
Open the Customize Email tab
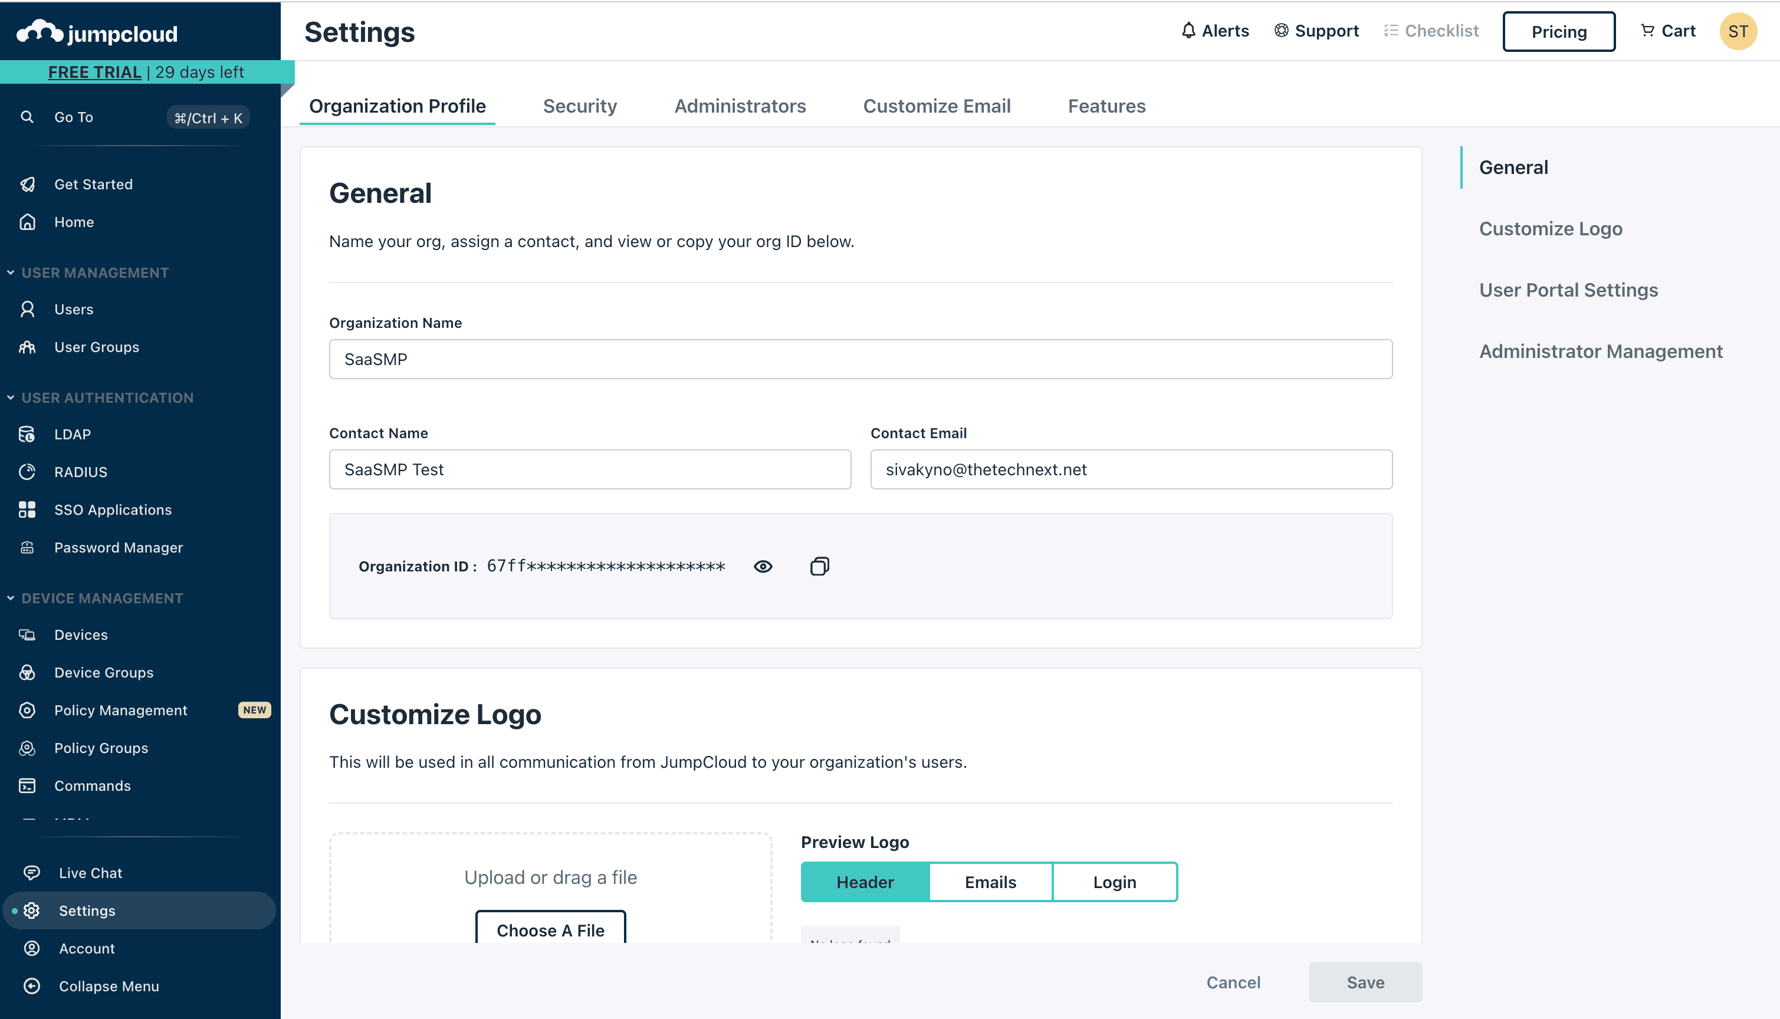point(936,106)
